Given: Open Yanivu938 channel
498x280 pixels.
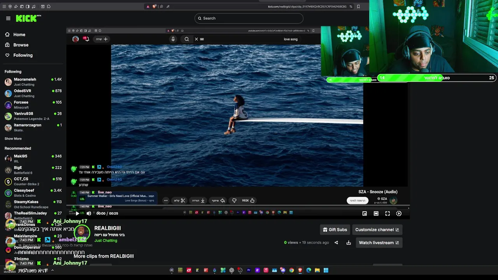Looking at the screenshot, I should (x=33, y=116).
